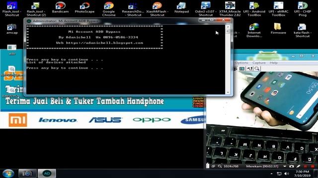
Task: Open XTM_Miracle Thunder 2.82 icon
Action: (230, 9)
